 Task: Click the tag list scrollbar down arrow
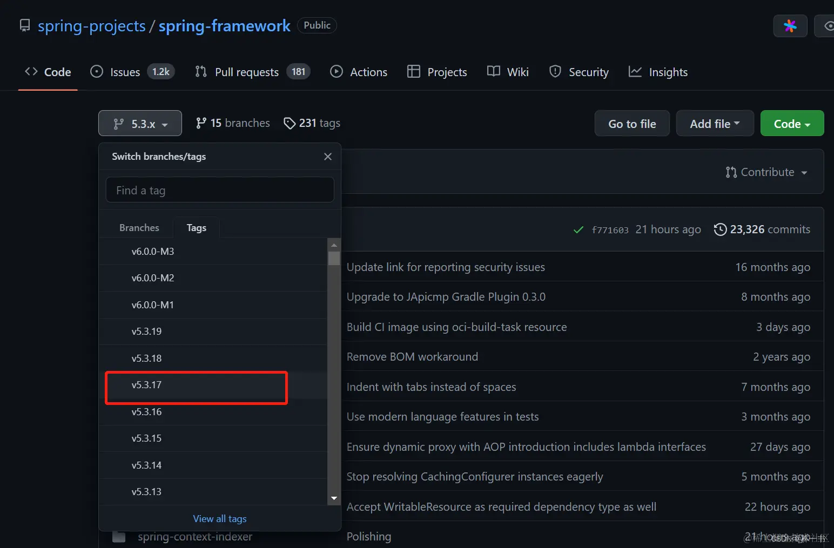point(334,498)
